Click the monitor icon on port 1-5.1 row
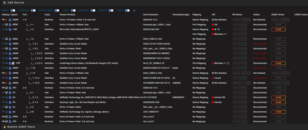This screenshot has width=308, height=130. point(6,44)
